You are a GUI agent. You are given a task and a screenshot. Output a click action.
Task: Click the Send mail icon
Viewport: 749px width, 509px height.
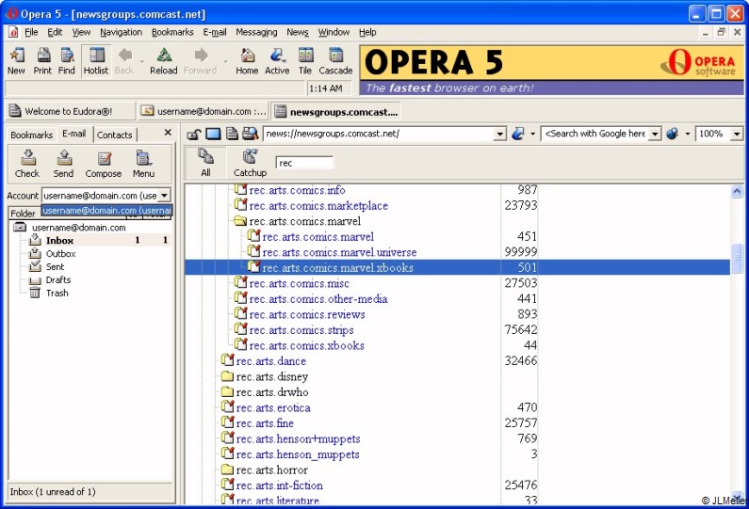[63, 164]
